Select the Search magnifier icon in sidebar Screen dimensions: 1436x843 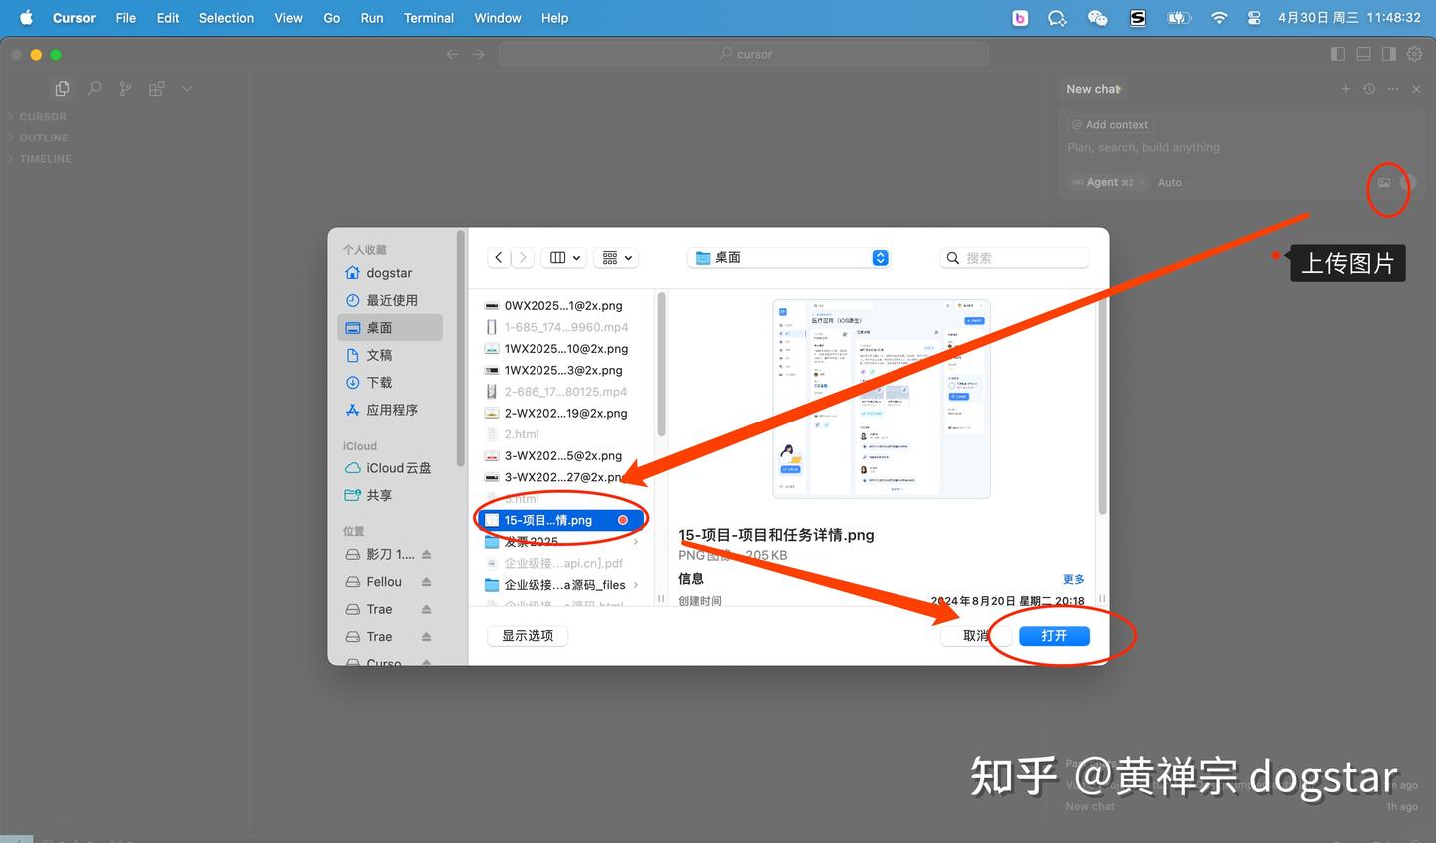pos(94,88)
